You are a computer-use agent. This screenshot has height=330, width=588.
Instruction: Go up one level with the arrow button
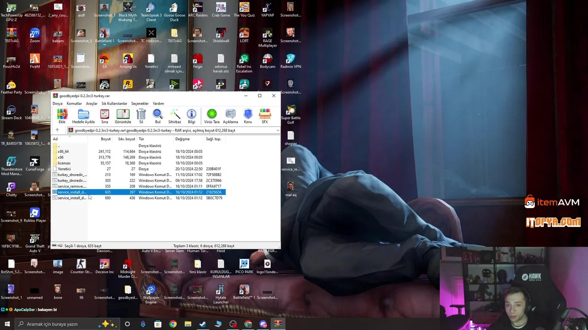click(57, 131)
